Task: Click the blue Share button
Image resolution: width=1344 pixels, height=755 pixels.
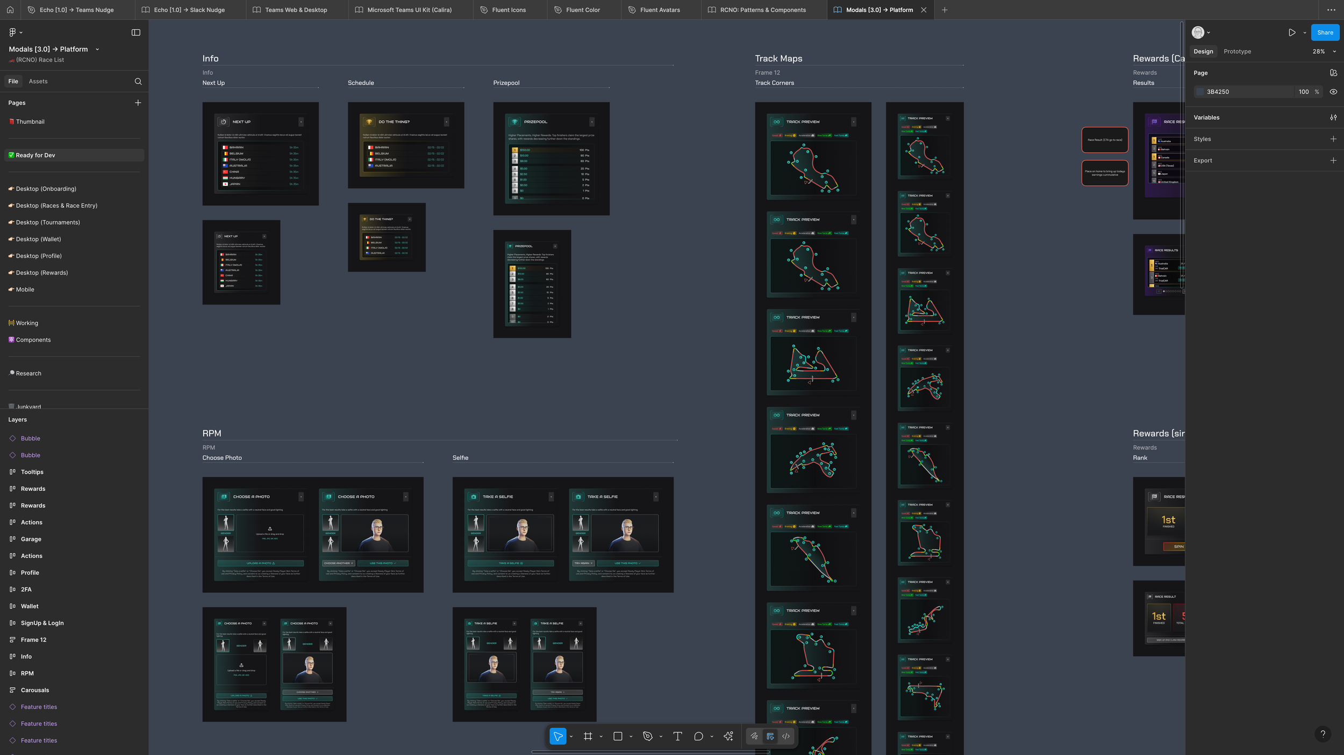Action: click(x=1325, y=33)
